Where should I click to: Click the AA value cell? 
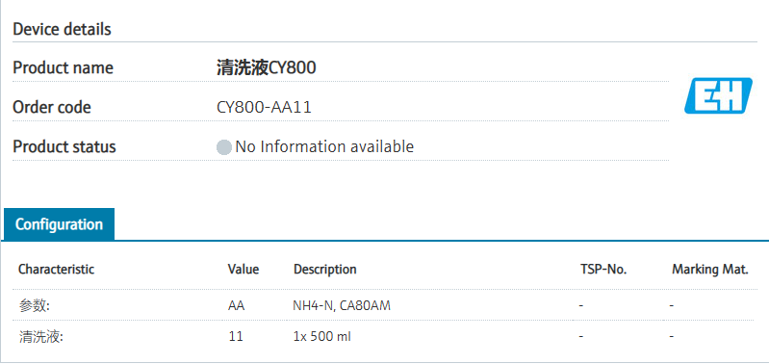click(x=237, y=306)
